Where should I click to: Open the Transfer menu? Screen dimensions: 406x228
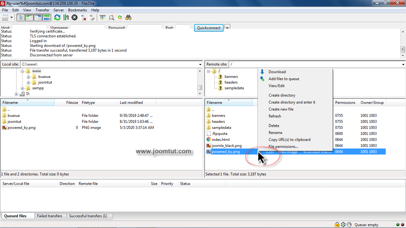tap(42, 10)
